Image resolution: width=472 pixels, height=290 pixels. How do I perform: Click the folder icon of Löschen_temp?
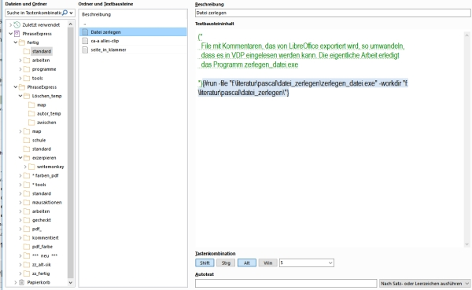pos(27,96)
